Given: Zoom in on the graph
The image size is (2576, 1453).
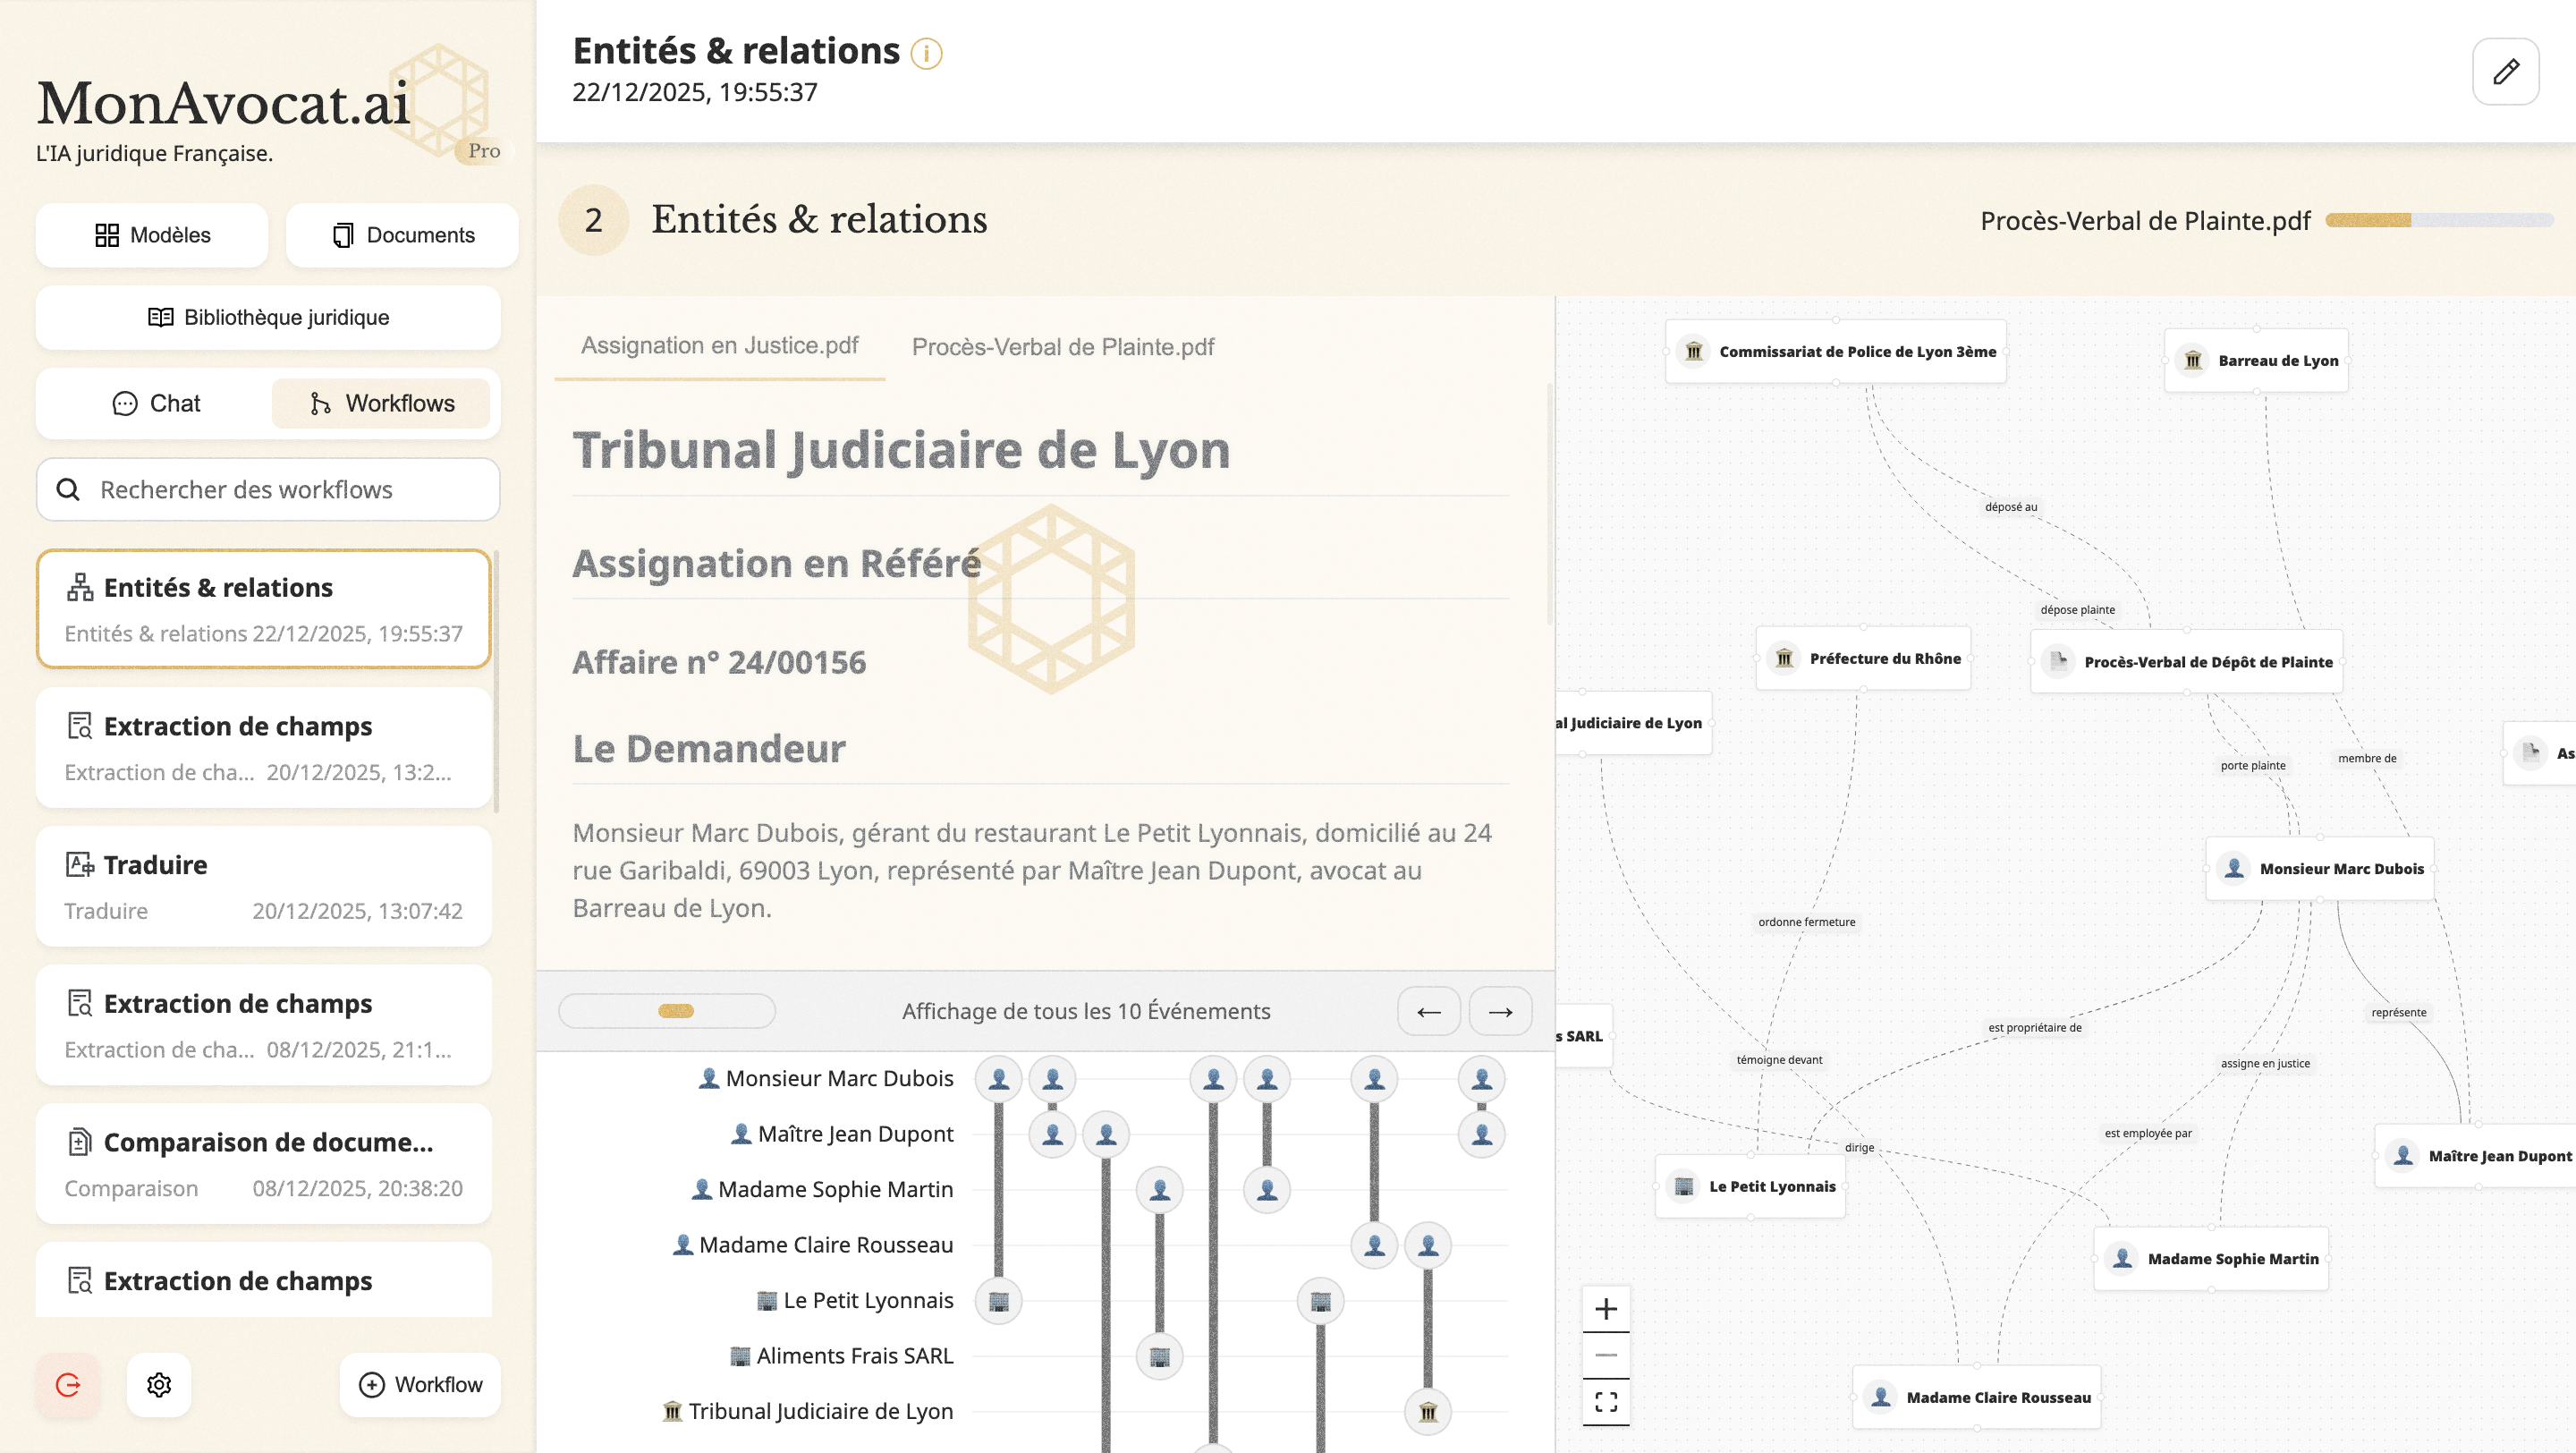Looking at the screenshot, I should [x=1605, y=1308].
